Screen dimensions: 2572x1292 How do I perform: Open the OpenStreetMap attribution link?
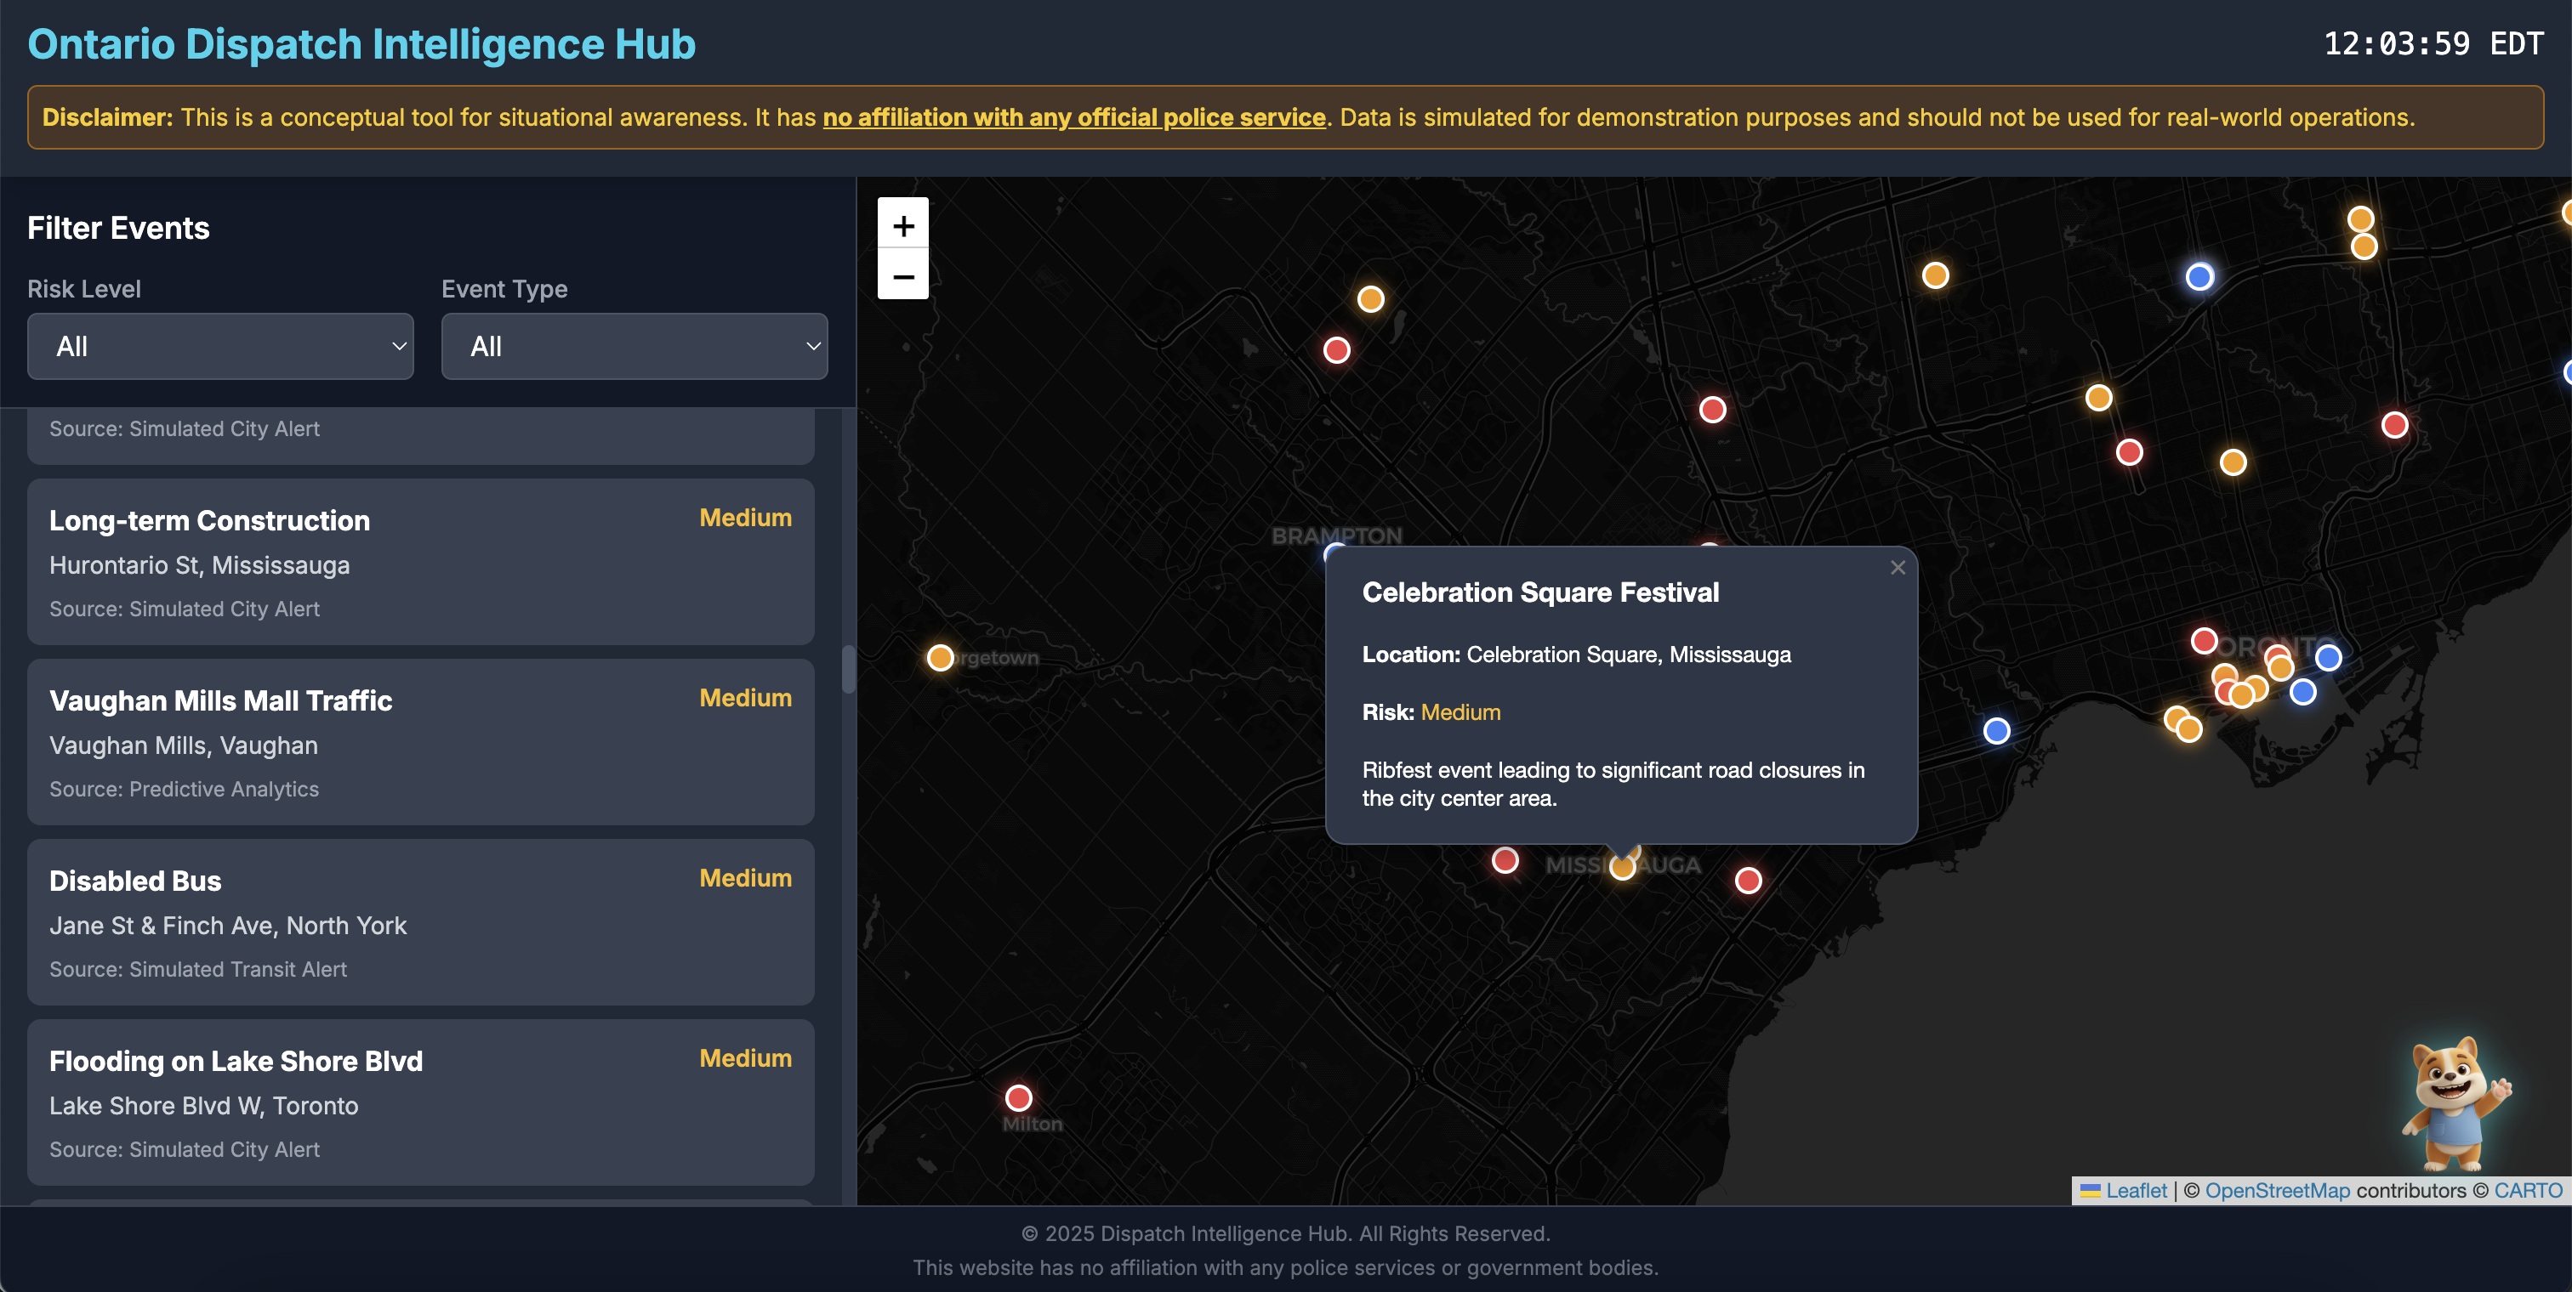tap(2277, 1190)
